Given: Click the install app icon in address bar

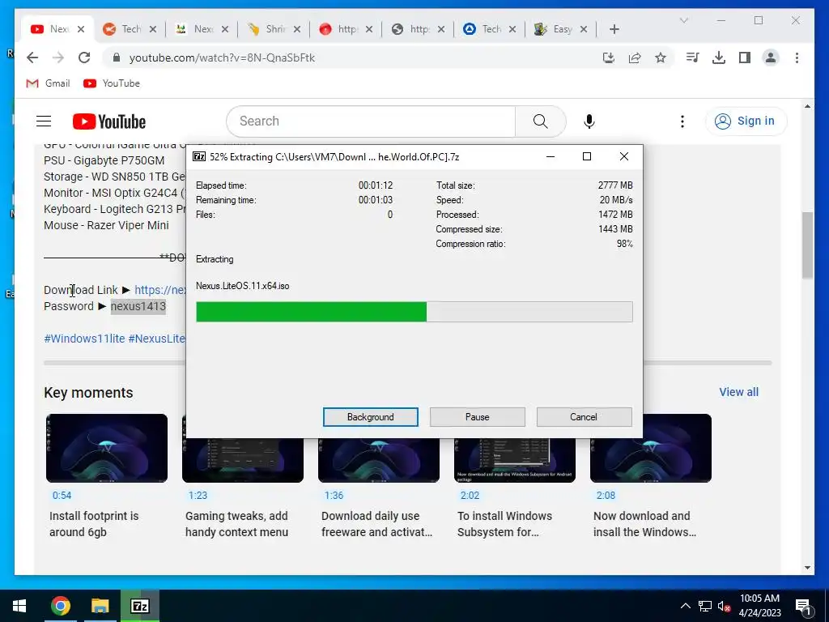Looking at the screenshot, I should (x=609, y=58).
